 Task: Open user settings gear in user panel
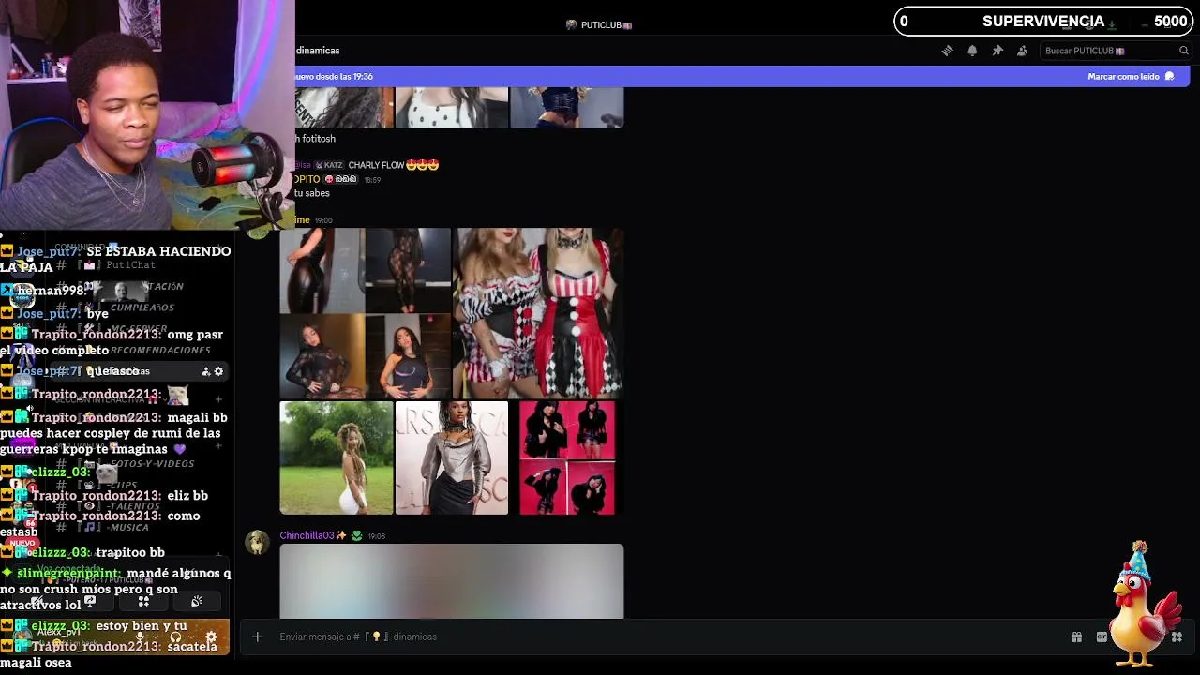click(211, 637)
